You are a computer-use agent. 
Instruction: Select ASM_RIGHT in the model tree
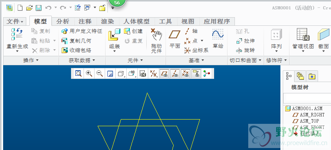308,115
